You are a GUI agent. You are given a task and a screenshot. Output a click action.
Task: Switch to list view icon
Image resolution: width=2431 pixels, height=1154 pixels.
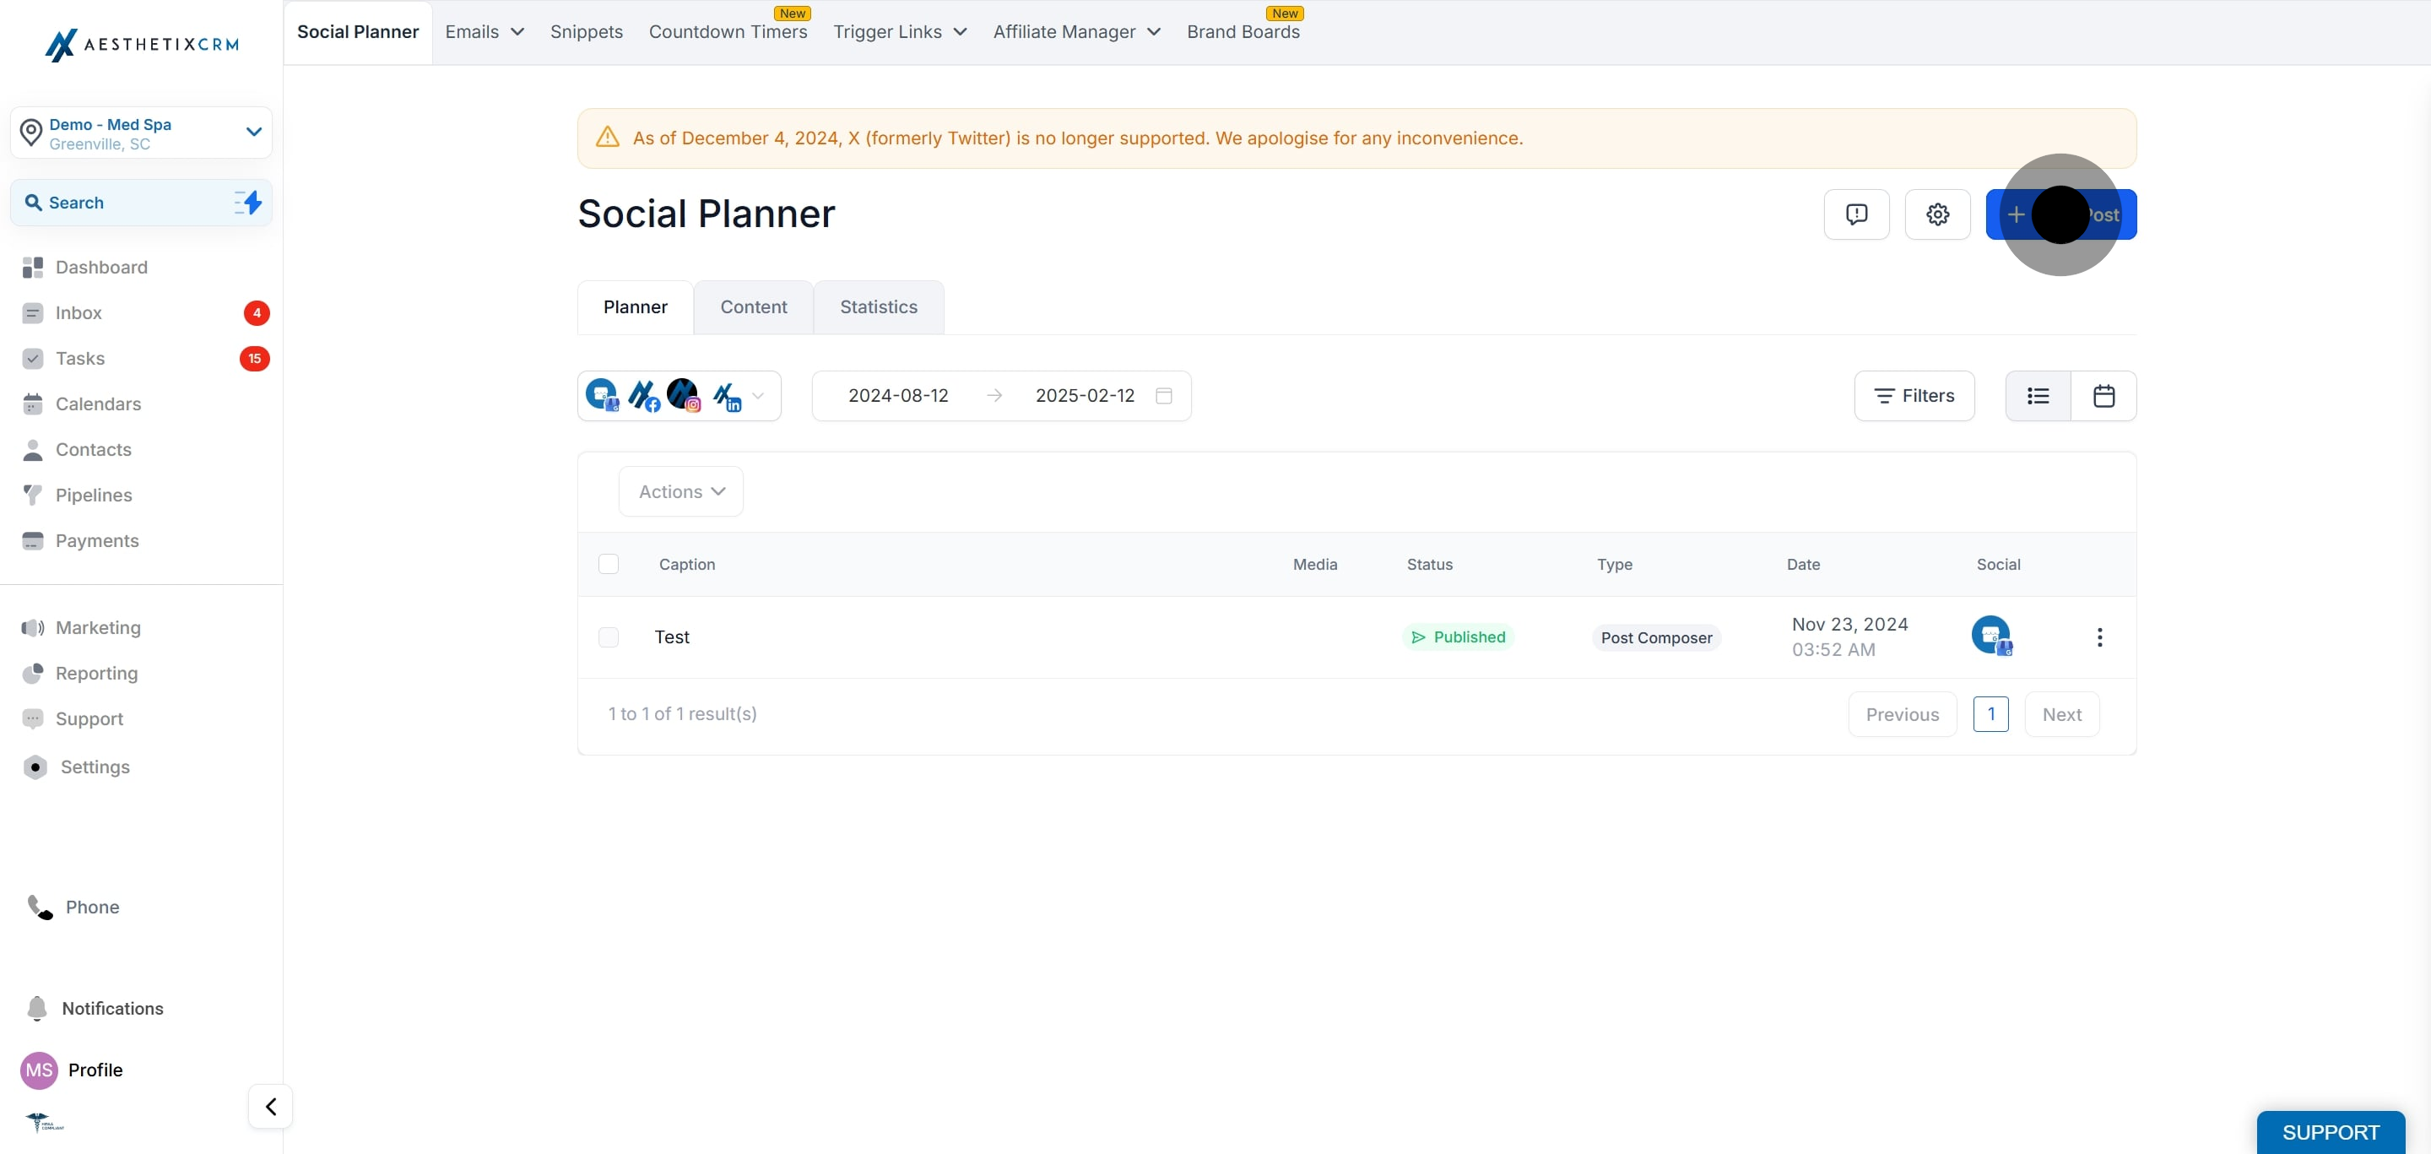pyautogui.click(x=2038, y=395)
